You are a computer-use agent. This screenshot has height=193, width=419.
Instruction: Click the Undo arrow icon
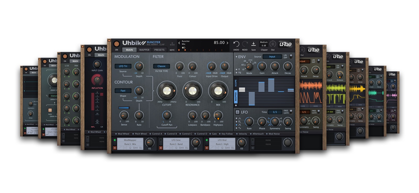pyautogui.click(x=236, y=44)
